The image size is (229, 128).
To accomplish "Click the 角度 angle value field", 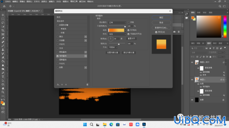I will point(117,39).
